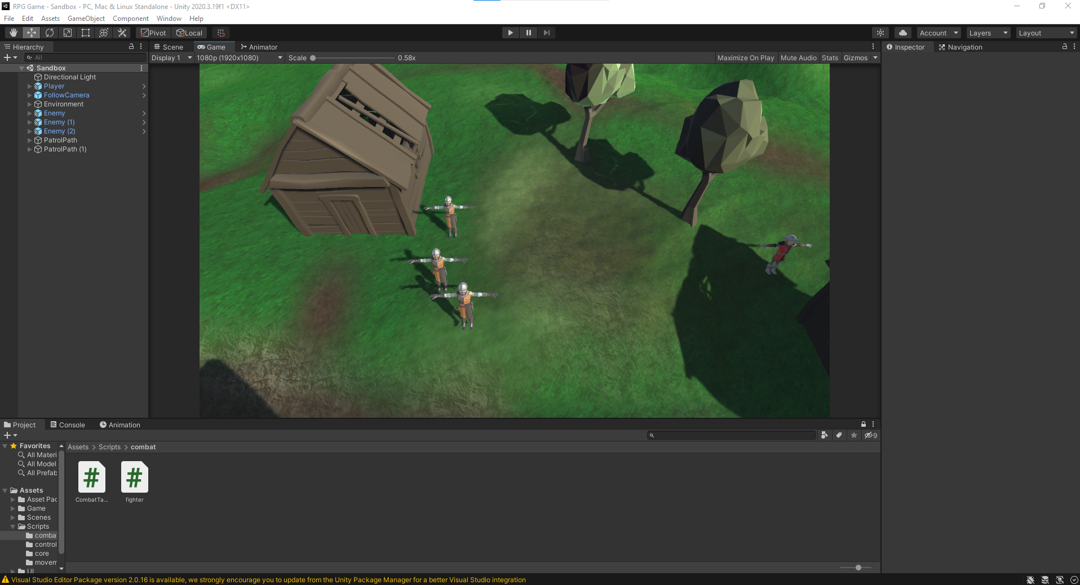Click the Step frame button
Image resolution: width=1080 pixels, height=585 pixels.
point(546,33)
